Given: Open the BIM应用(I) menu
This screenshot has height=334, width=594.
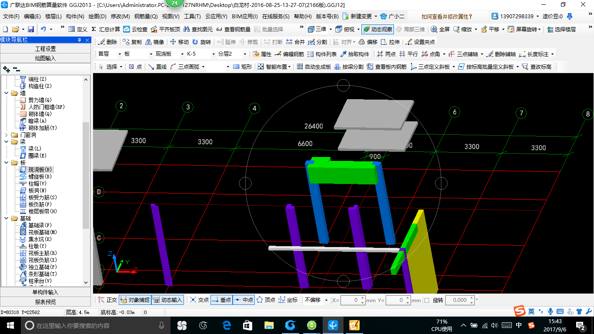Looking at the screenshot, I should pyautogui.click(x=245, y=17).
